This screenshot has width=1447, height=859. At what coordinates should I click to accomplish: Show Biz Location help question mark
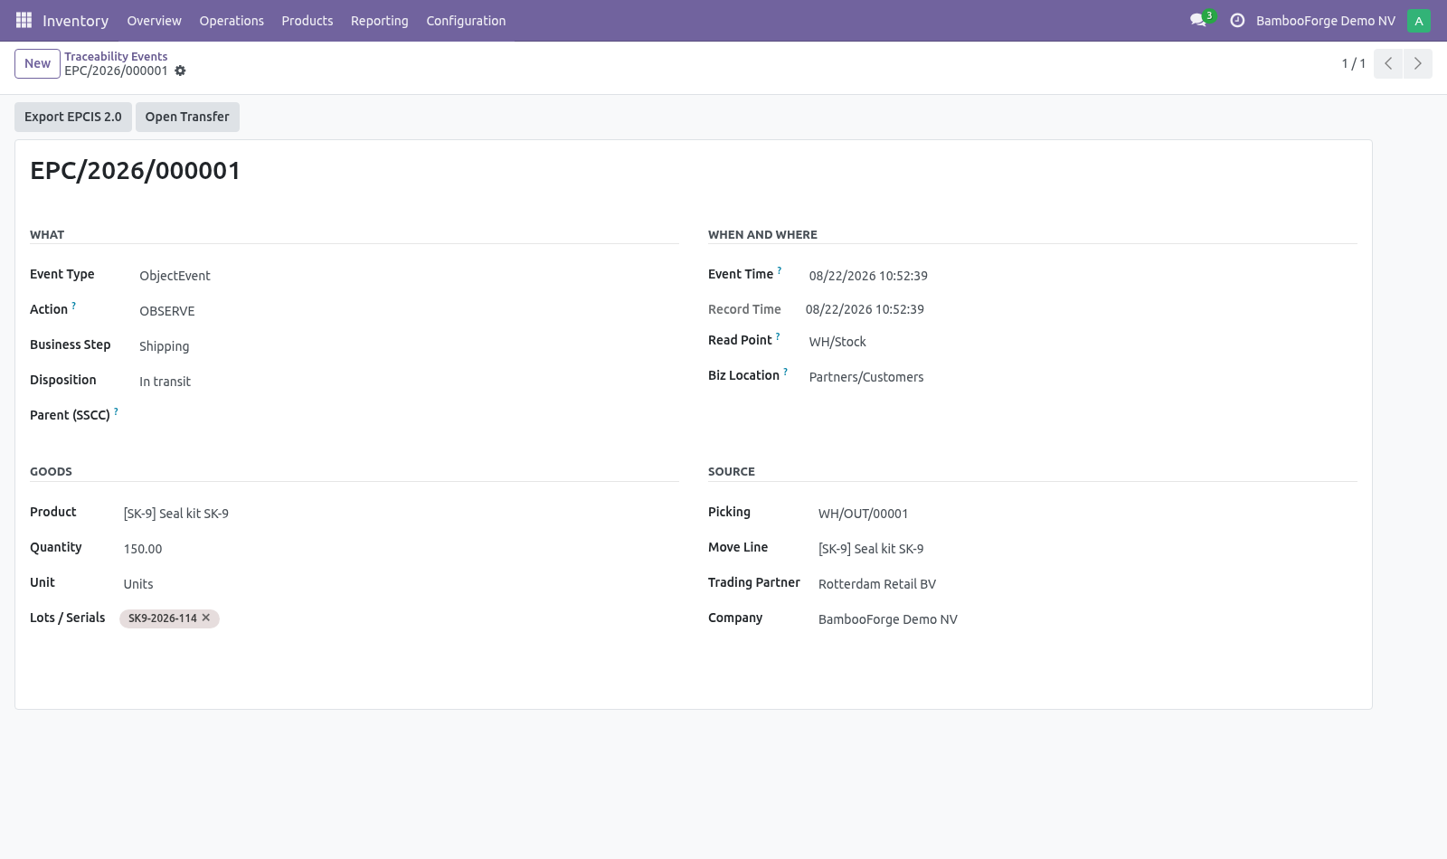(785, 372)
